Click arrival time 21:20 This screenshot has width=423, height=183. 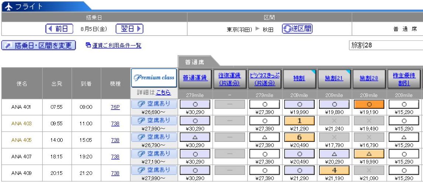(x=86, y=173)
